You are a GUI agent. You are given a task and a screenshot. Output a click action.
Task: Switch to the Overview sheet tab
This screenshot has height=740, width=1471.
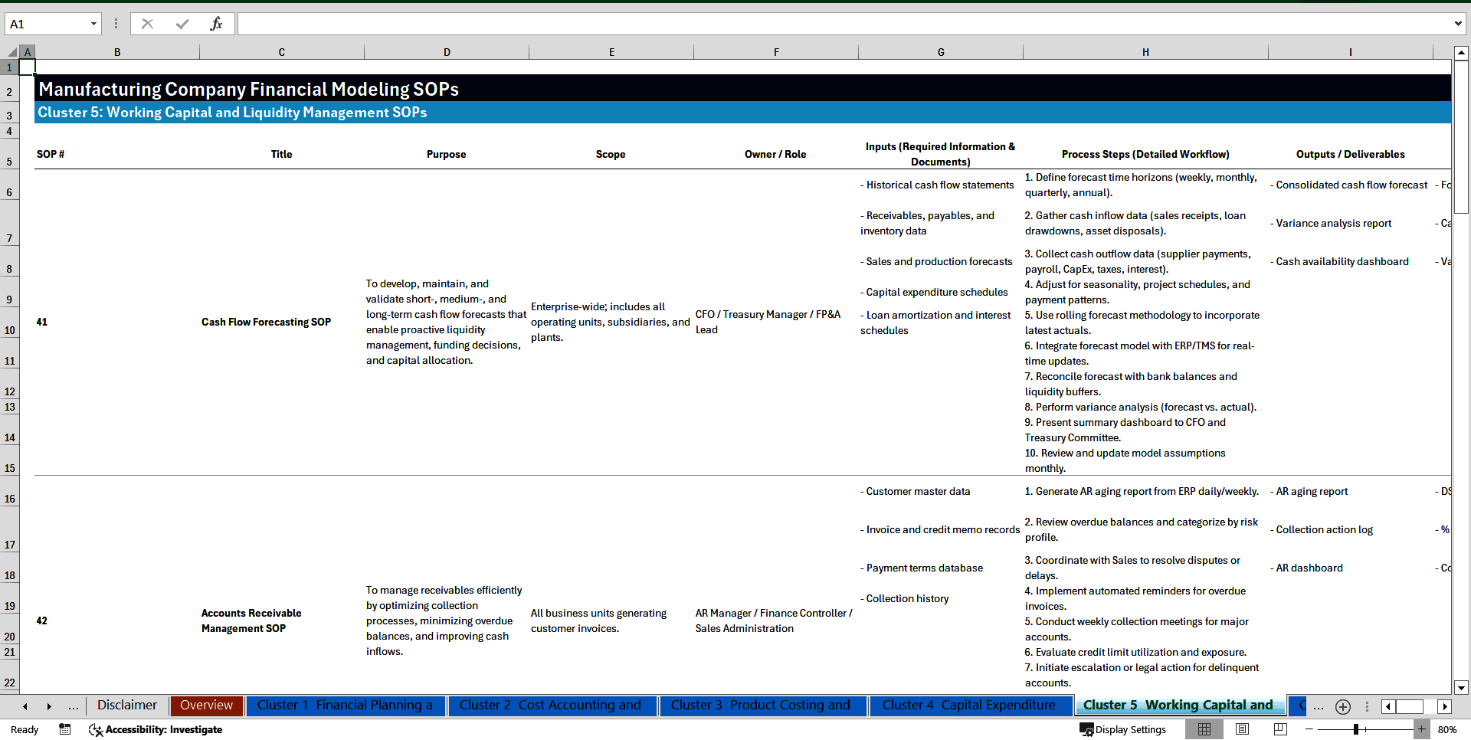click(x=207, y=706)
